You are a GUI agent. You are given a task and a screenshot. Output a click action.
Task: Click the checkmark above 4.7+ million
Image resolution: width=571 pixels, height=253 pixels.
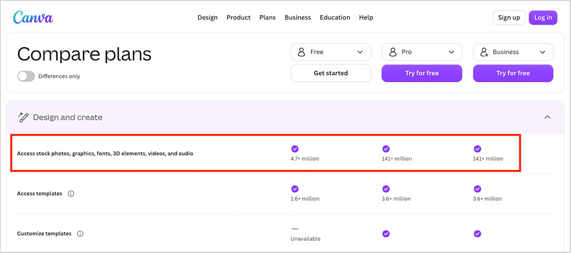(295, 148)
